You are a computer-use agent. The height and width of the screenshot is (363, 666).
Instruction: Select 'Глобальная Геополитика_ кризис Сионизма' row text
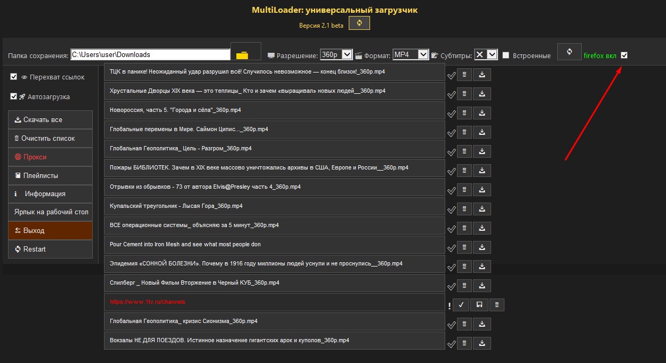click(183, 321)
